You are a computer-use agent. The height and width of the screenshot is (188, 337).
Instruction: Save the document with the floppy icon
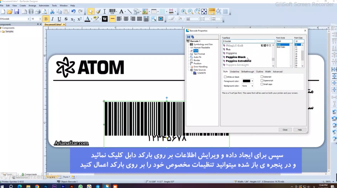[17, 12]
